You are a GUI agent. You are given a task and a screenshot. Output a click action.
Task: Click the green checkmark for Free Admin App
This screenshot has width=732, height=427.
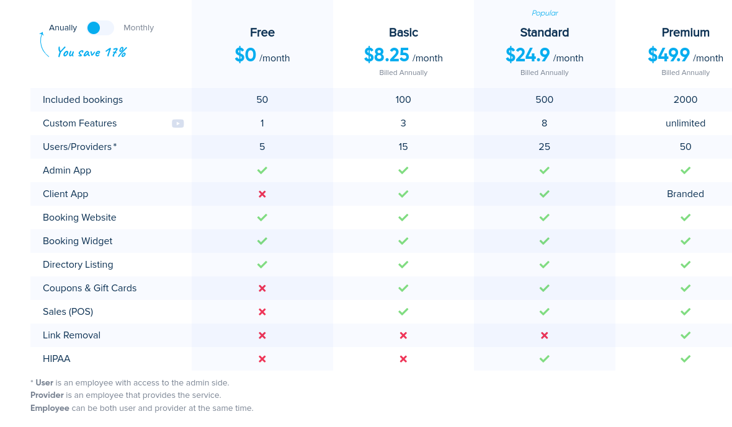262,170
